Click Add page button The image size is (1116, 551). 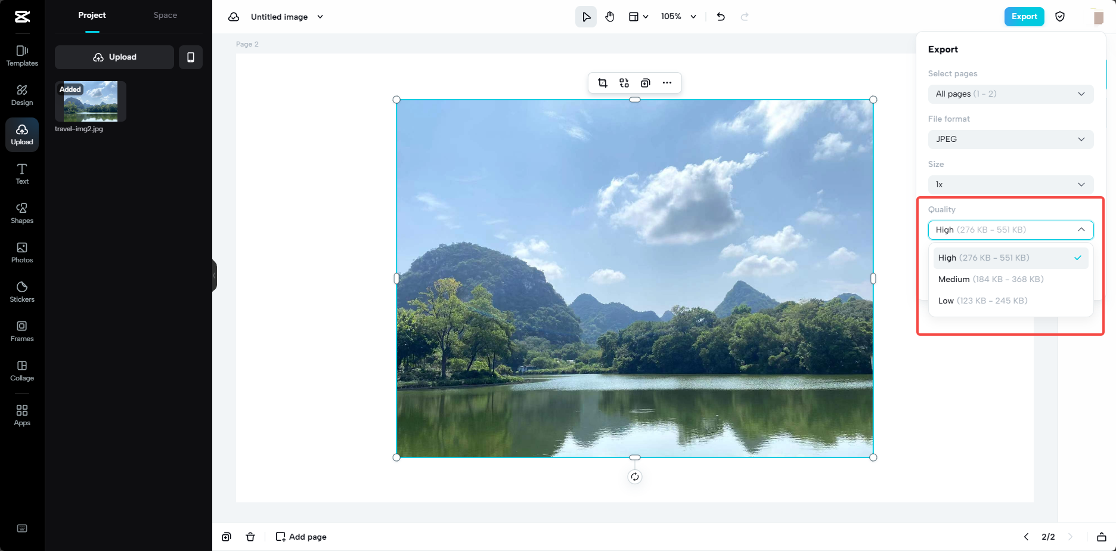(301, 537)
